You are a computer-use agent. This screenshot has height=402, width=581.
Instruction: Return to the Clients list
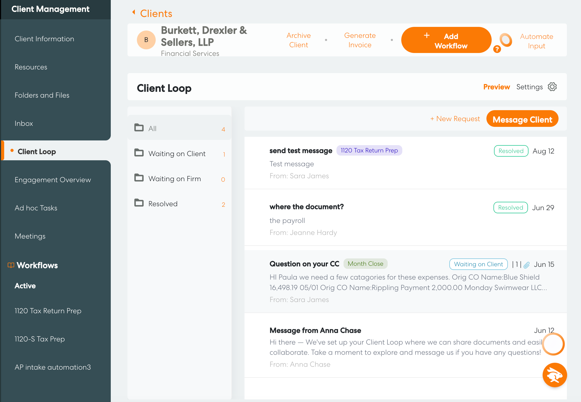click(156, 13)
